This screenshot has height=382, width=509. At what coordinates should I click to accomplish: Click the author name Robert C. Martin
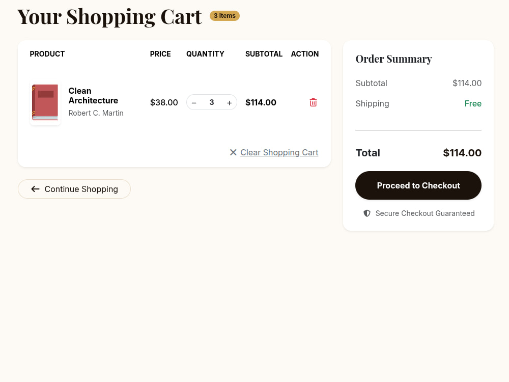click(96, 113)
